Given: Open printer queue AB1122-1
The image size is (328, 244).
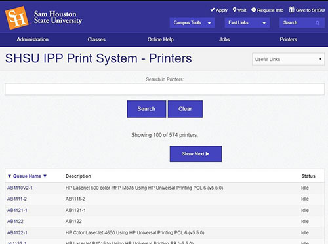Looking at the screenshot, I should pos(17,232).
